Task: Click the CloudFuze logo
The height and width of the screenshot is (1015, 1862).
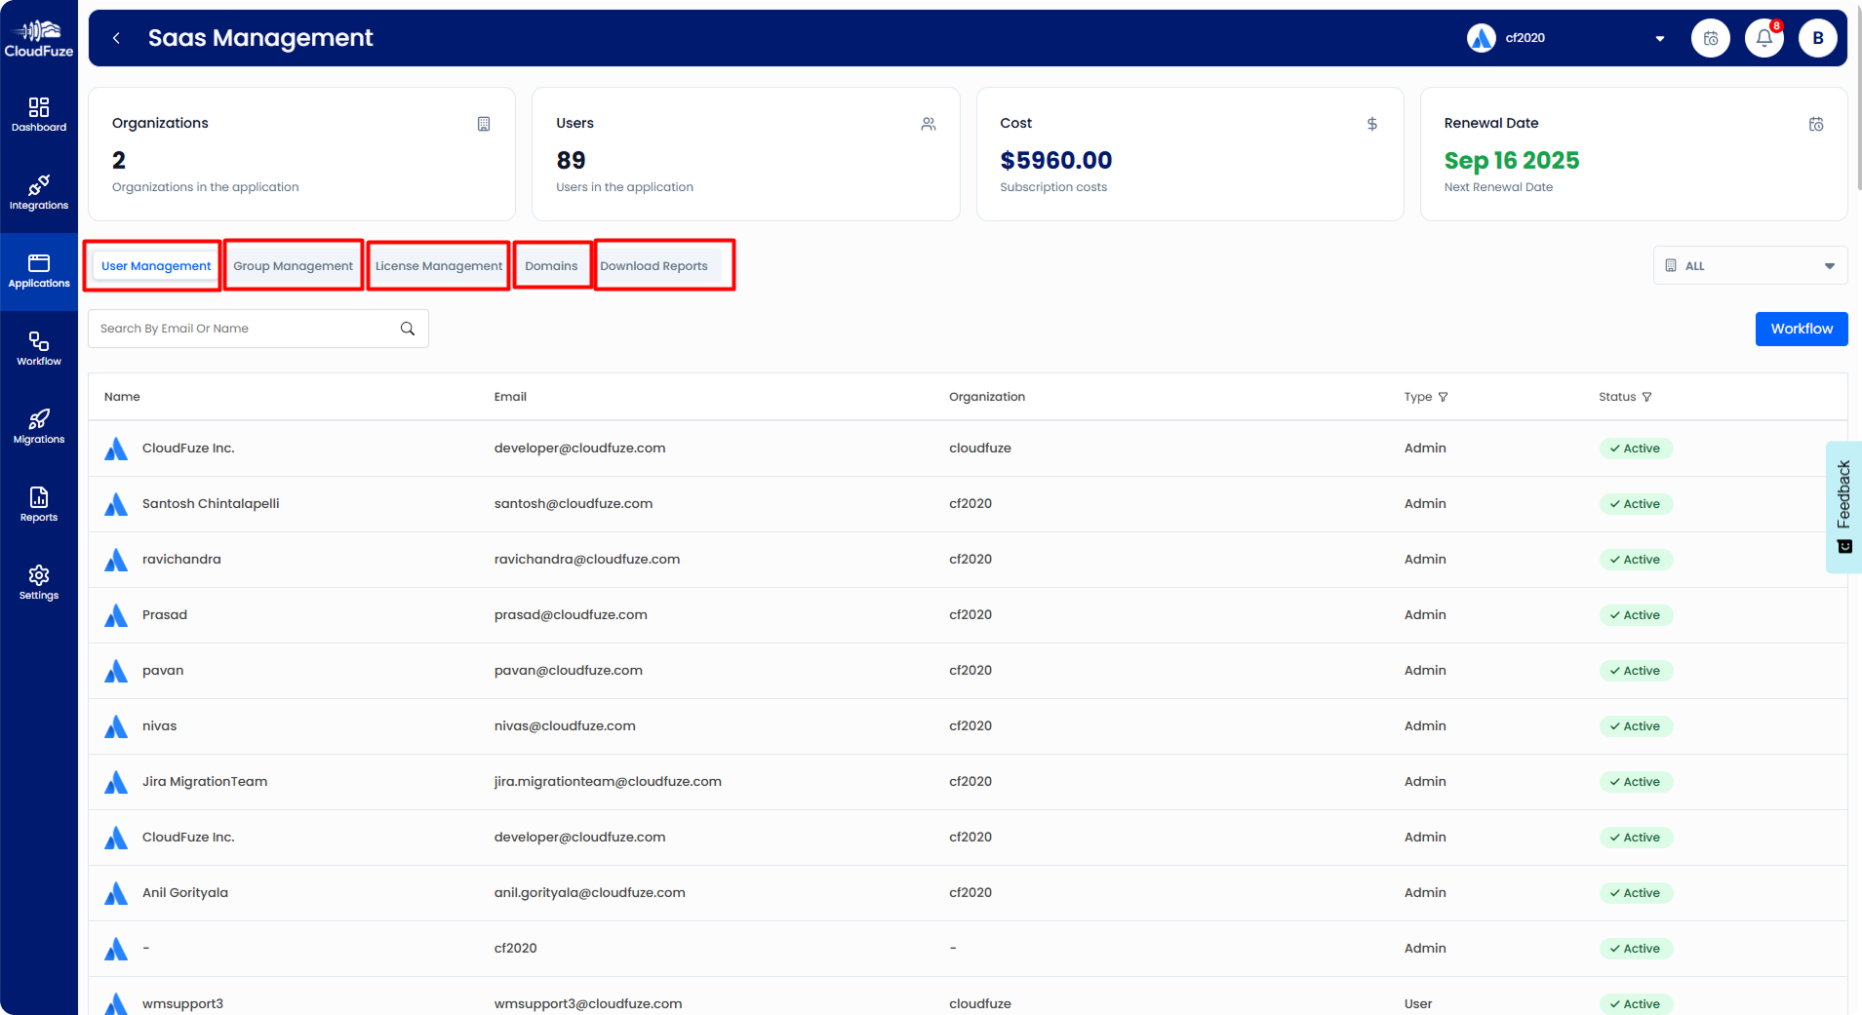Action: pyautogui.click(x=39, y=39)
